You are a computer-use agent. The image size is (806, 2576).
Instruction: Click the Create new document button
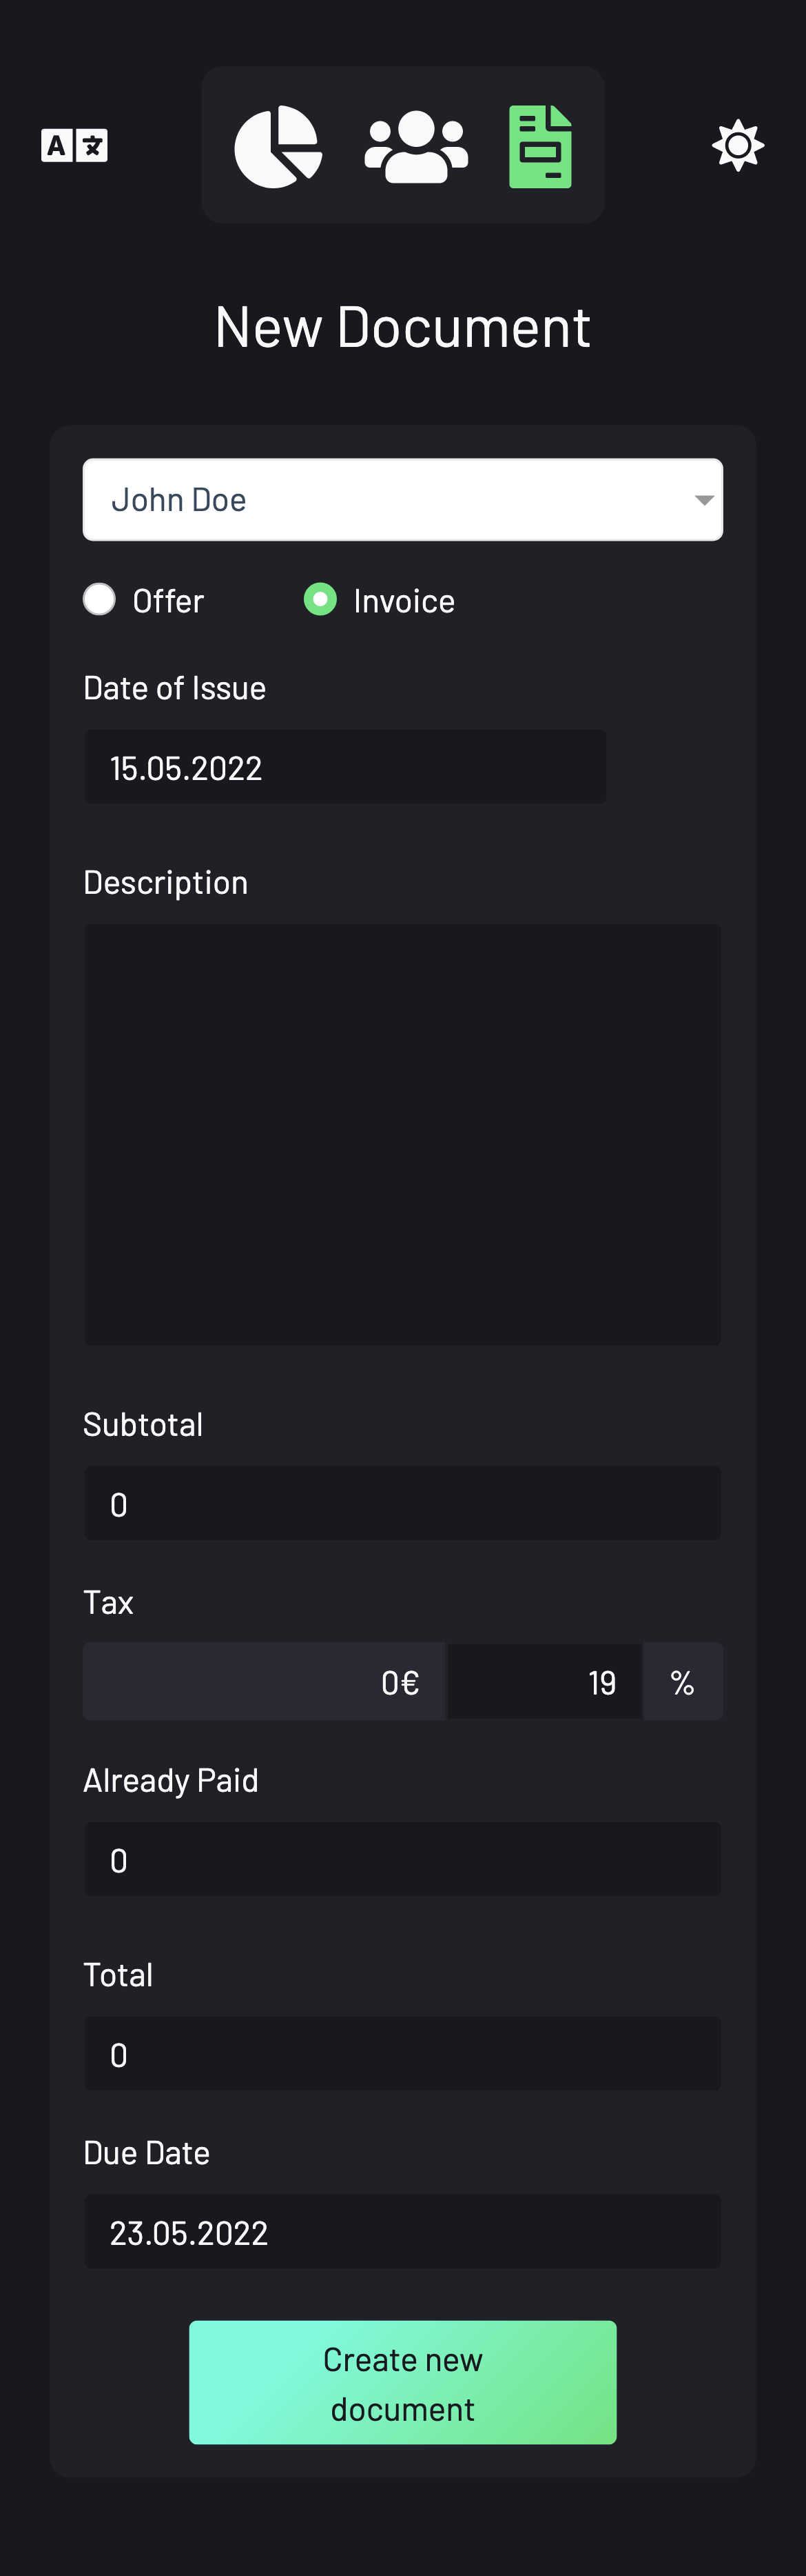tap(402, 2382)
